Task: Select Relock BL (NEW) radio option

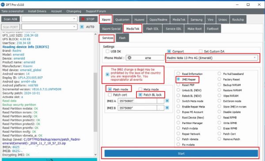Action: pos(178,96)
